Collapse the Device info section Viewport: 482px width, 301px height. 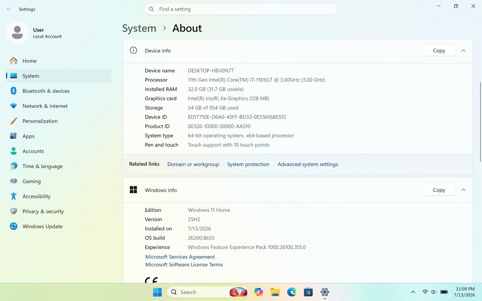point(464,51)
